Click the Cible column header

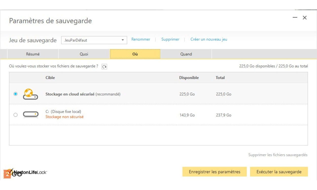click(50, 78)
